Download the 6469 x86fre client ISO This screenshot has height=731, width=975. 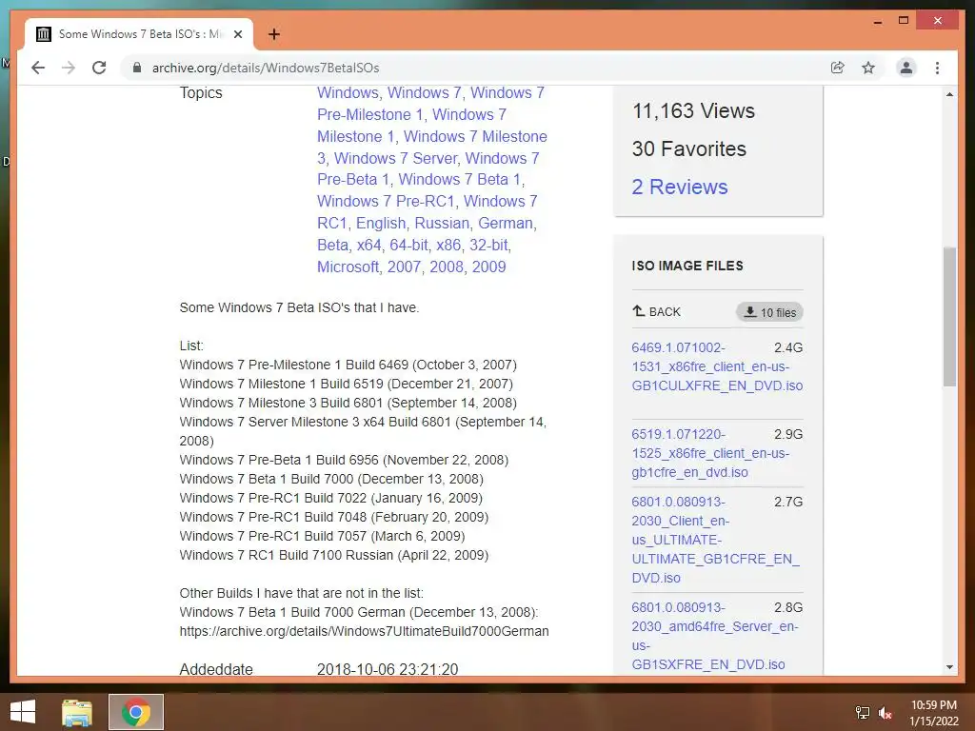[x=717, y=366]
